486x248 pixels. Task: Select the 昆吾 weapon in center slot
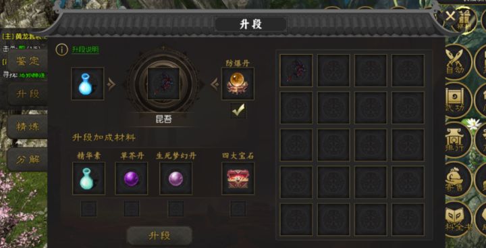(163, 84)
